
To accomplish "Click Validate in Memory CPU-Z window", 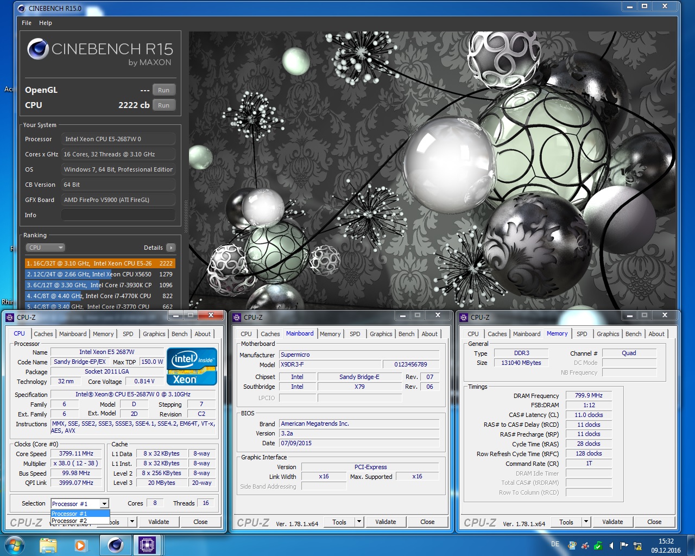I will click(x=612, y=522).
